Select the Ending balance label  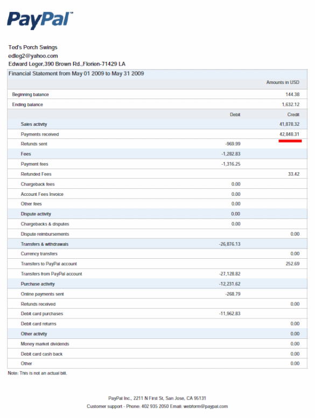[x=27, y=104]
